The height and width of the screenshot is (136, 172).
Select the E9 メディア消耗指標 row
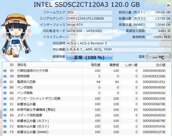[x=85, y=115]
